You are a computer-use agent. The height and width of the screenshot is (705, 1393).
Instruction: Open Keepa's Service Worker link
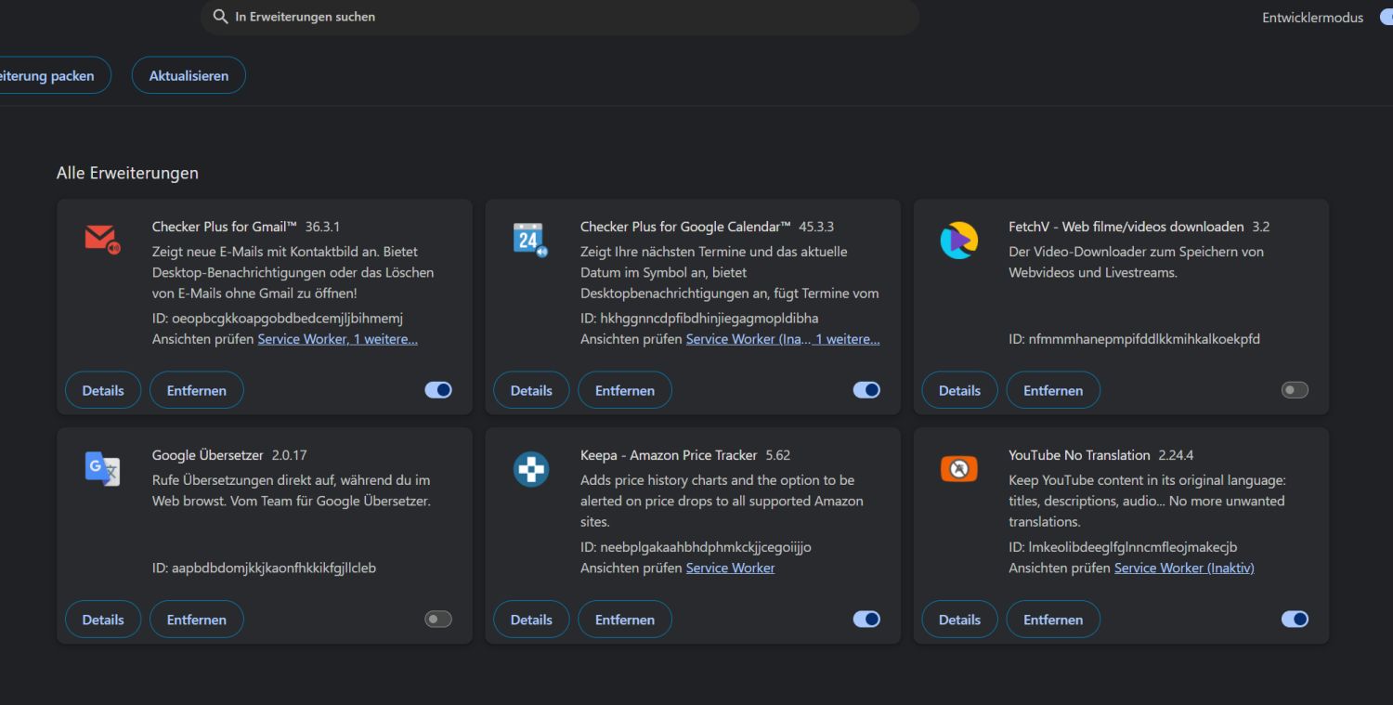pyautogui.click(x=730, y=568)
